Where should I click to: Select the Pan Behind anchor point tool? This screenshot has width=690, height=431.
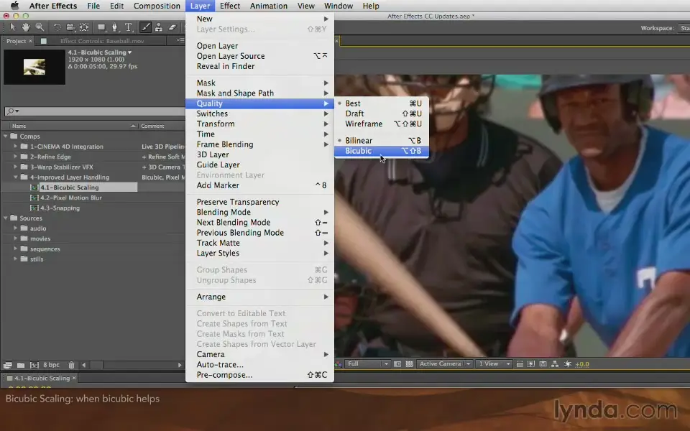[84, 27]
